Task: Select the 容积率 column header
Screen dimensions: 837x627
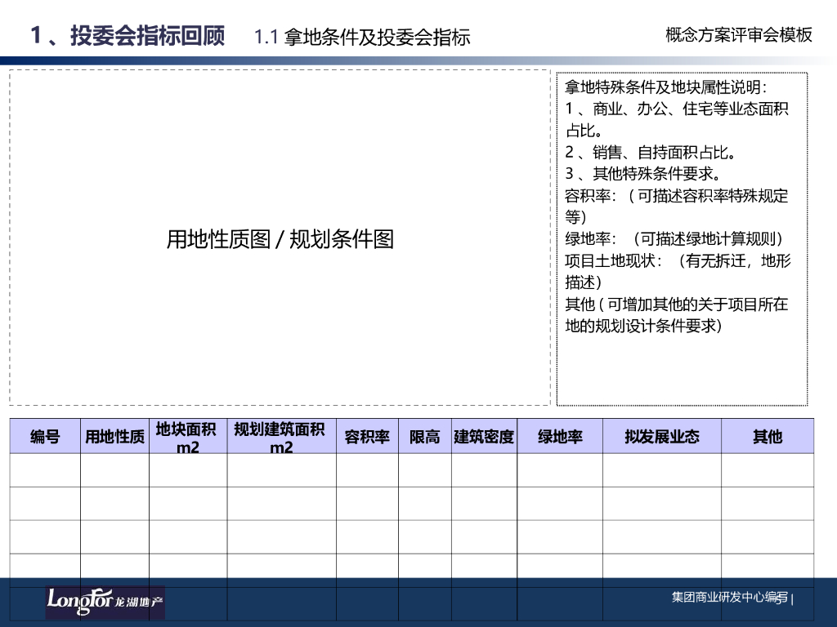Action: [367, 437]
